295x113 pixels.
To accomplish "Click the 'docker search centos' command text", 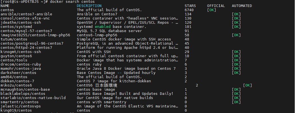I will [x=72, y=2].
